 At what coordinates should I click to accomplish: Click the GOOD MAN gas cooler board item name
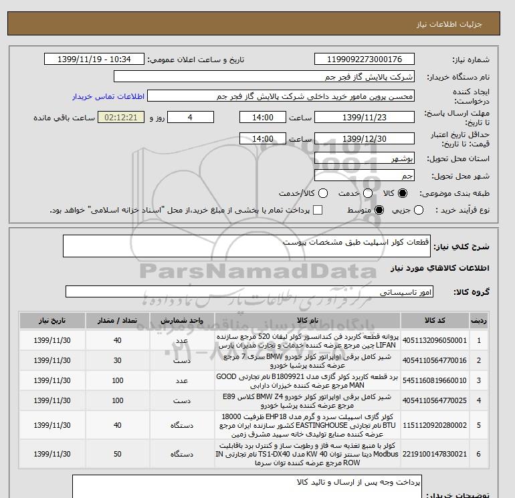point(308,381)
